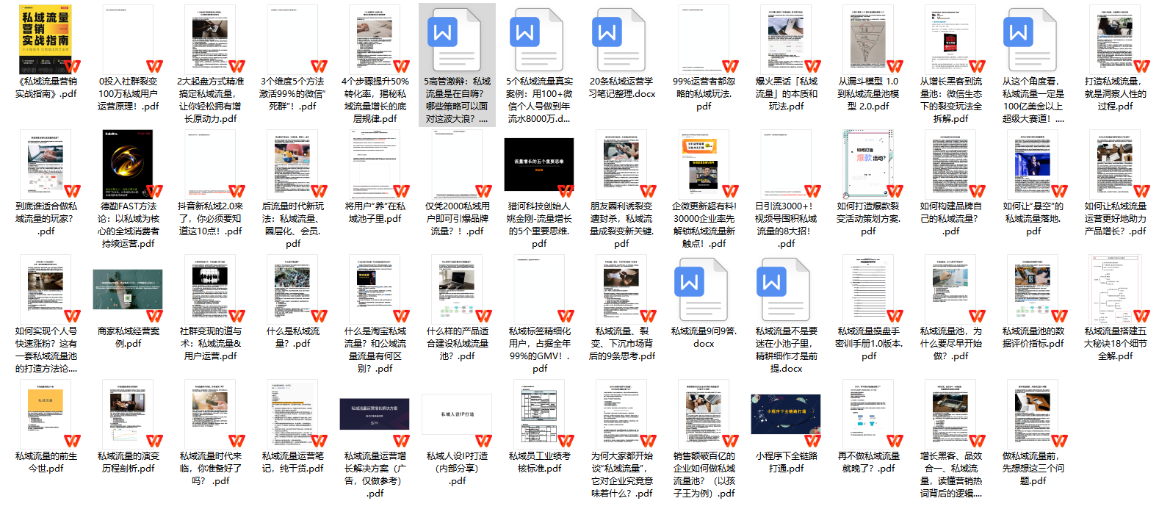
Task: Click the 私域流量搭建五大秘诀18个细节全解 pdf
Action: click(x=1115, y=288)
